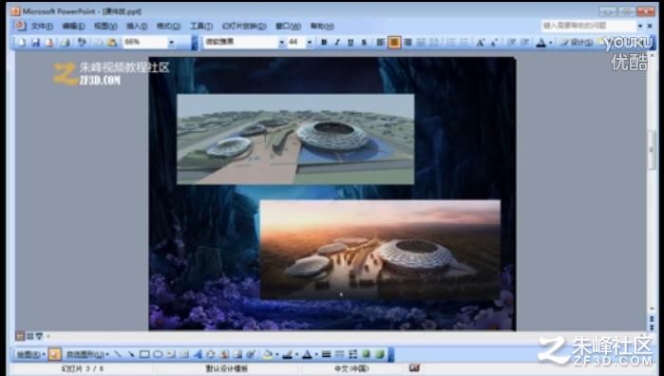The height and width of the screenshot is (376, 664).
Task: Select the Line drawing tool
Action: coord(118,354)
